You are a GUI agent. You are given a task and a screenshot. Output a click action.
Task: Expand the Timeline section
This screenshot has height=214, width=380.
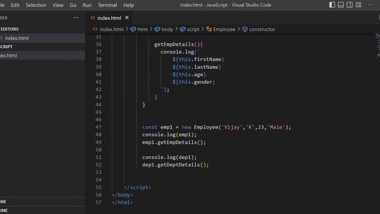point(42,210)
